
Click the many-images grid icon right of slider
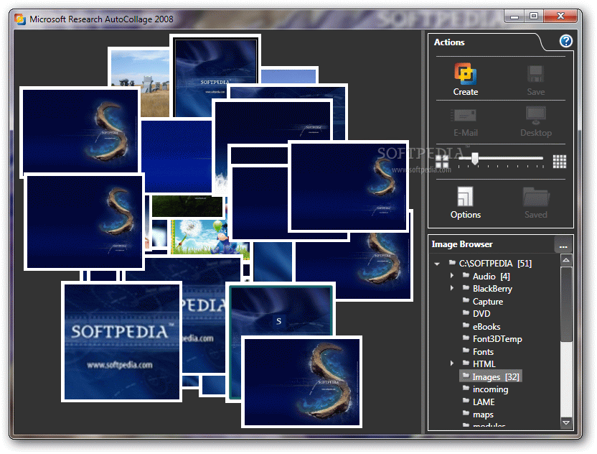tap(559, 162)
